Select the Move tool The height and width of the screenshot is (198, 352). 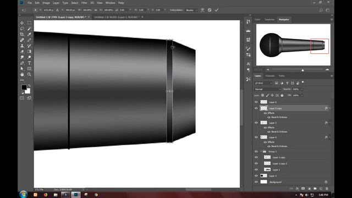tap(22, 23)
